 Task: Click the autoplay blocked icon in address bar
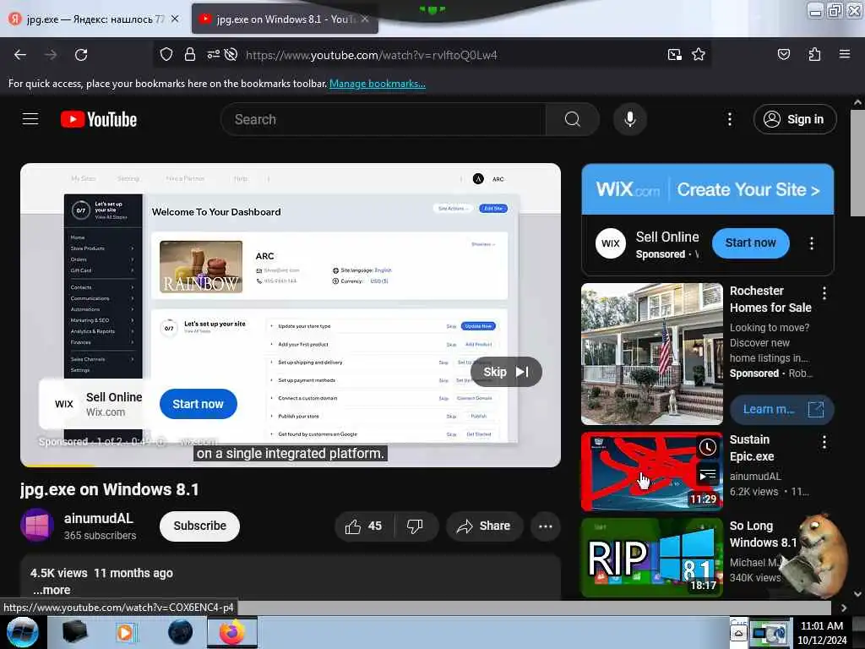click(x=231, y=54)
